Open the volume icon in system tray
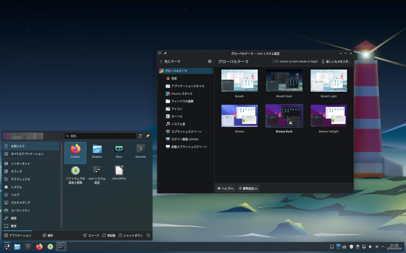 tap(370, 247)
